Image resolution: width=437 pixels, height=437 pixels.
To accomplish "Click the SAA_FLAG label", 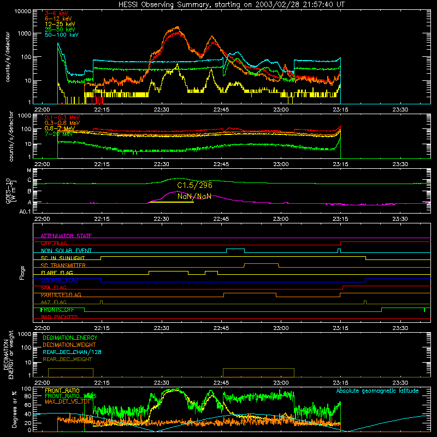I will coord(54,288).
